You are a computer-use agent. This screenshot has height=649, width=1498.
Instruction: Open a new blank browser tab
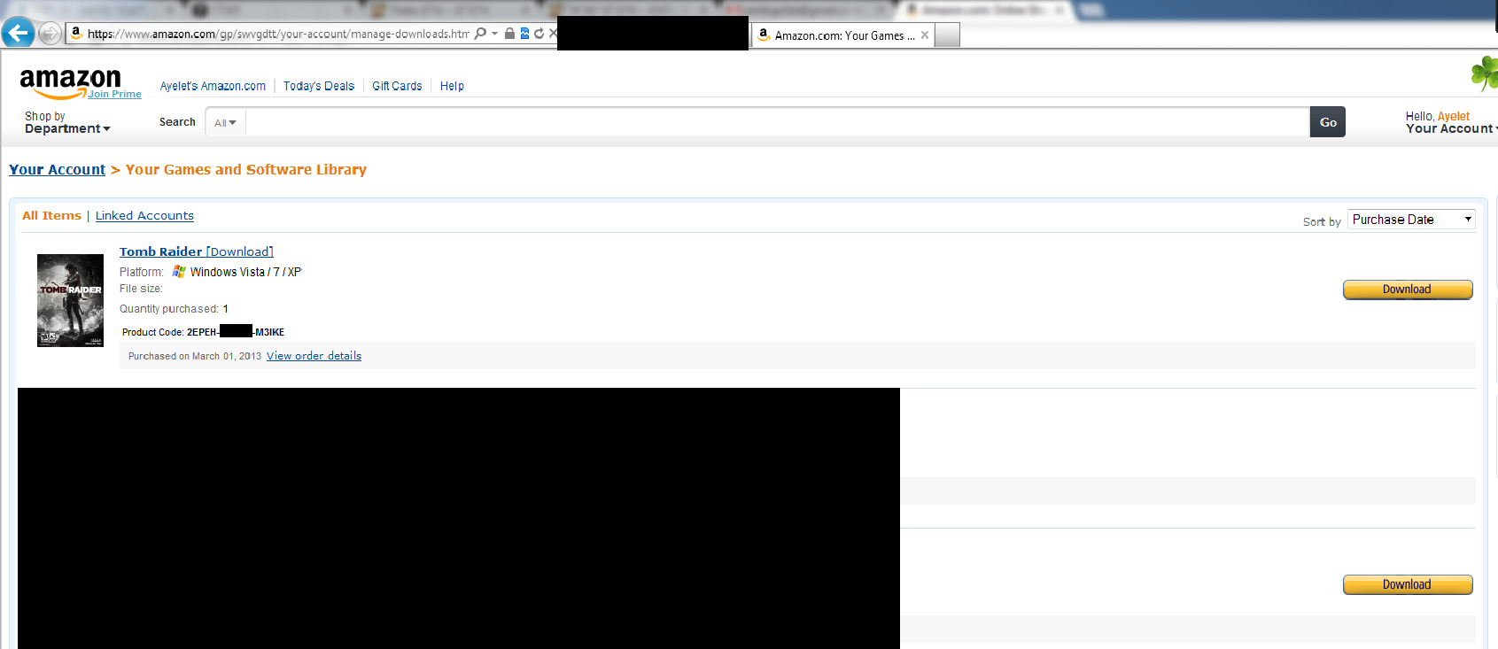click(x=948, y=35)
